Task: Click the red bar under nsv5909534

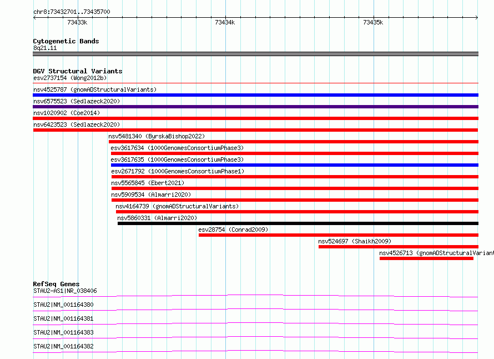Action: click(295, 200)
